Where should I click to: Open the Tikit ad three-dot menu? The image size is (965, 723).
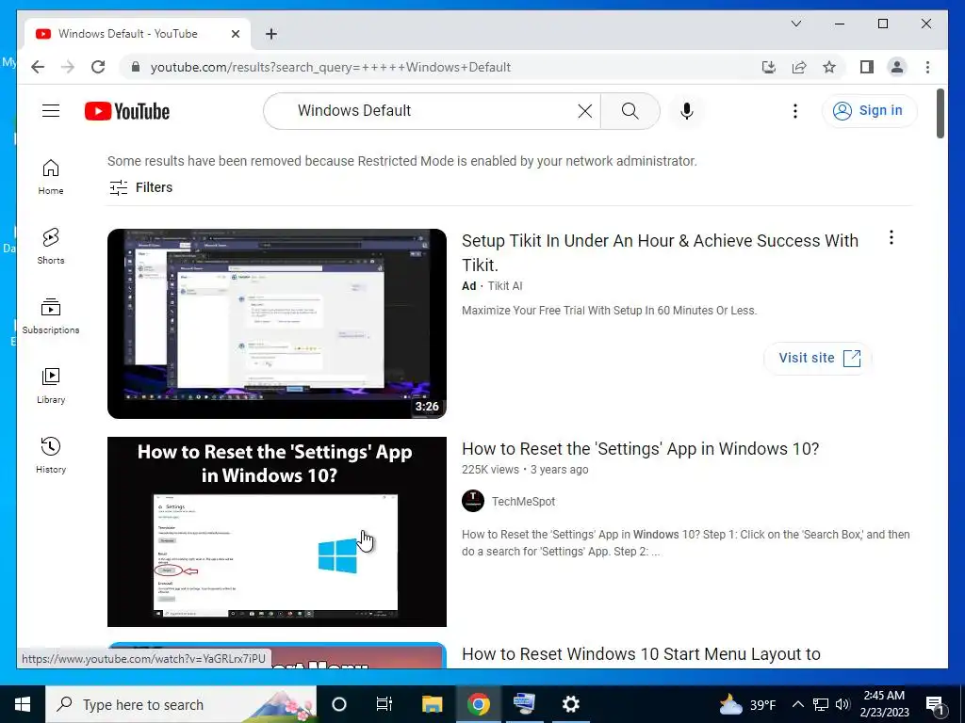point(891,237)
